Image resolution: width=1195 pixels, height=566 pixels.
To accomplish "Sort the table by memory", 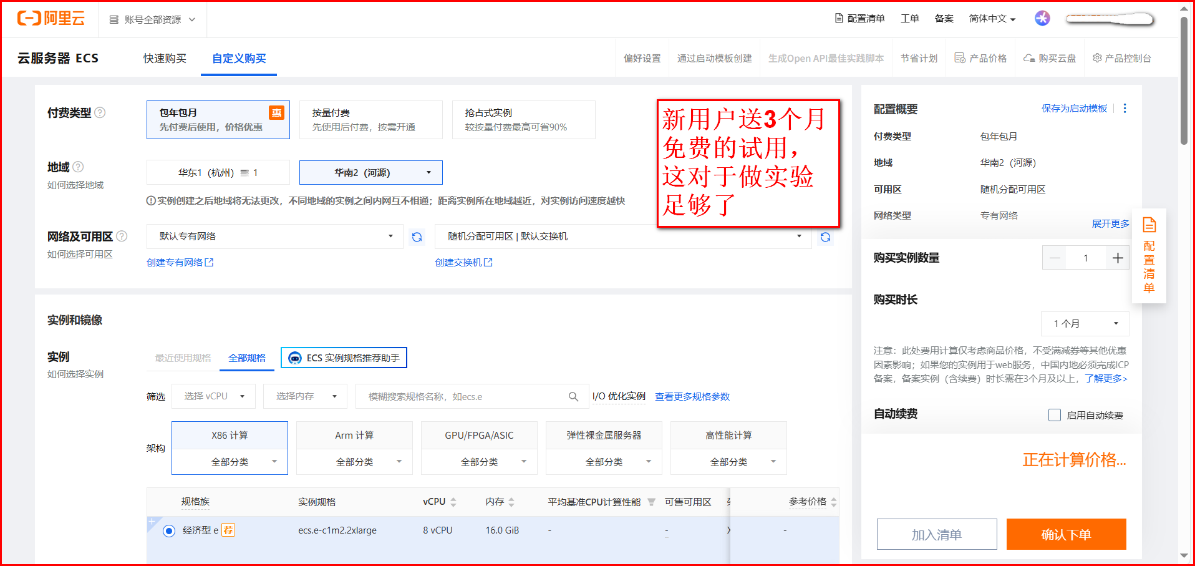I will (511, 502).
